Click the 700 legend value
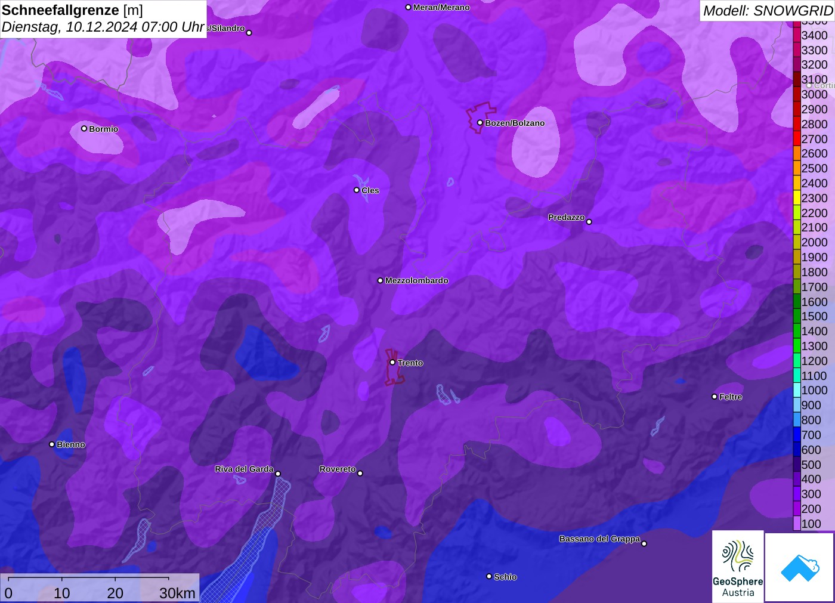 811,435
